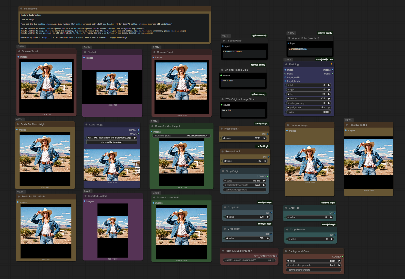This screenshot has width=405, height=279.
Task: Collapse the Inverted Scaled node
Action: pyautogui.click(x=86, y=196)
